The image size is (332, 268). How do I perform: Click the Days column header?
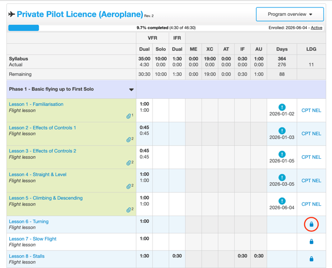(x=282, y=49)
